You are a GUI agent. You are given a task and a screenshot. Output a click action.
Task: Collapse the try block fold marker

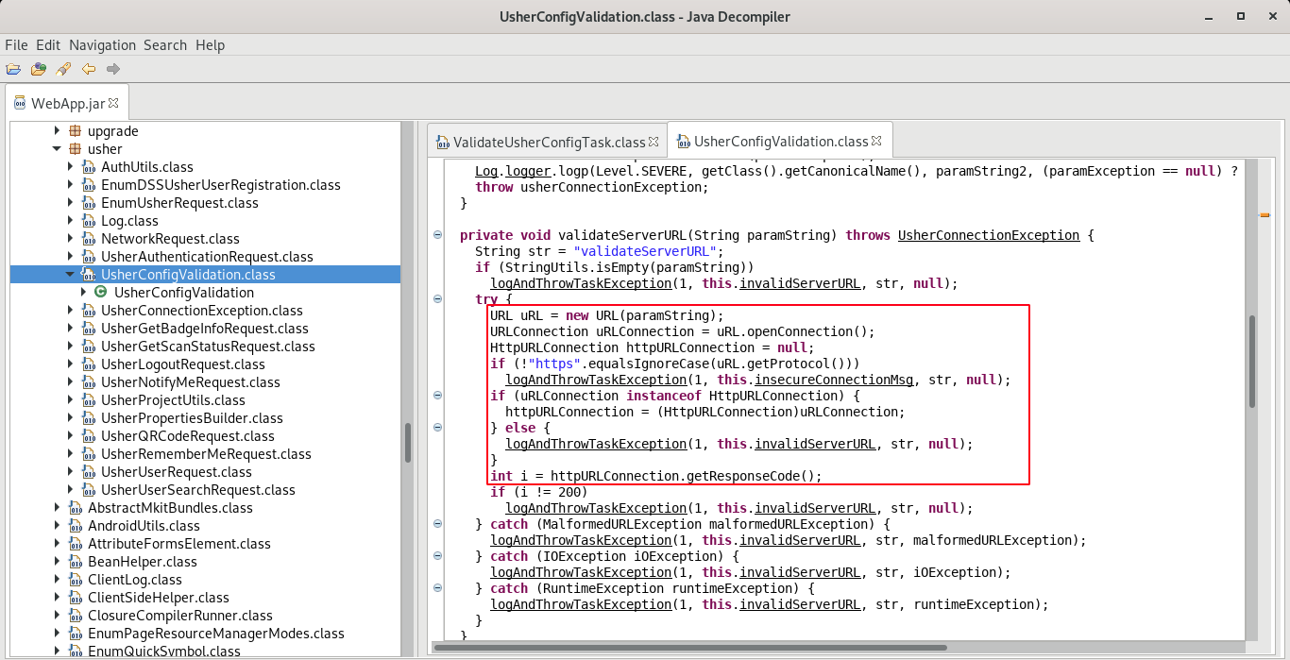click(437, 299)
